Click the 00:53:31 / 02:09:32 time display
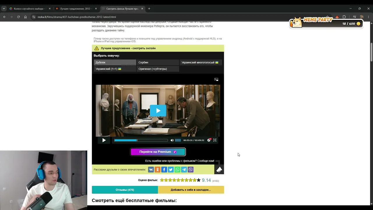373x210 pixels. click(x=194, y=140)
